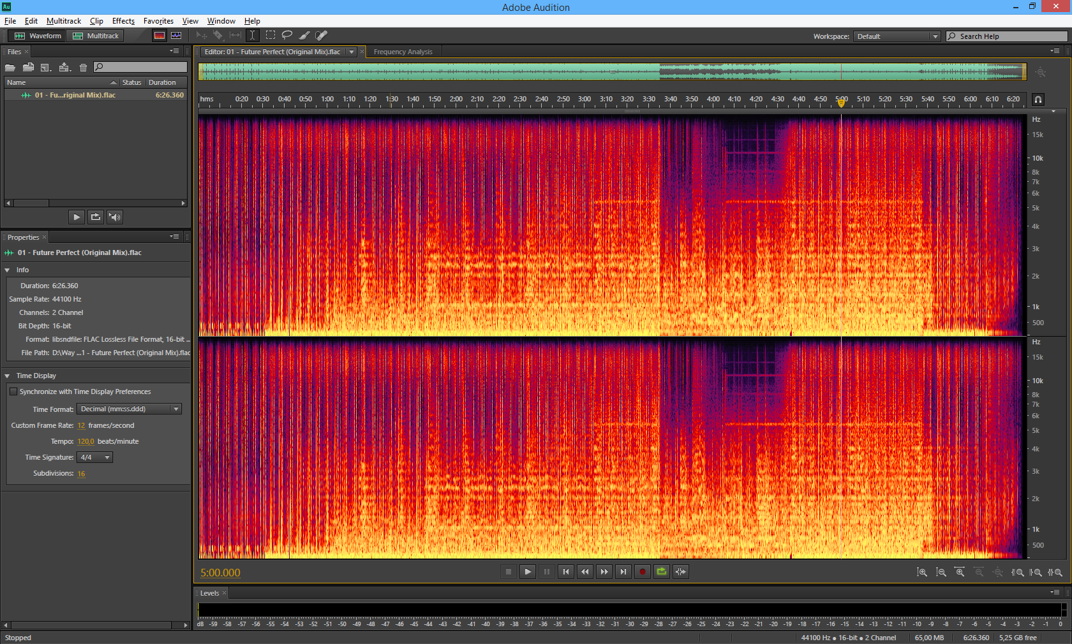Zoom to Selection icon
The height and width of the screenshot is (644, 1072).
click(x=1055, y=573)
